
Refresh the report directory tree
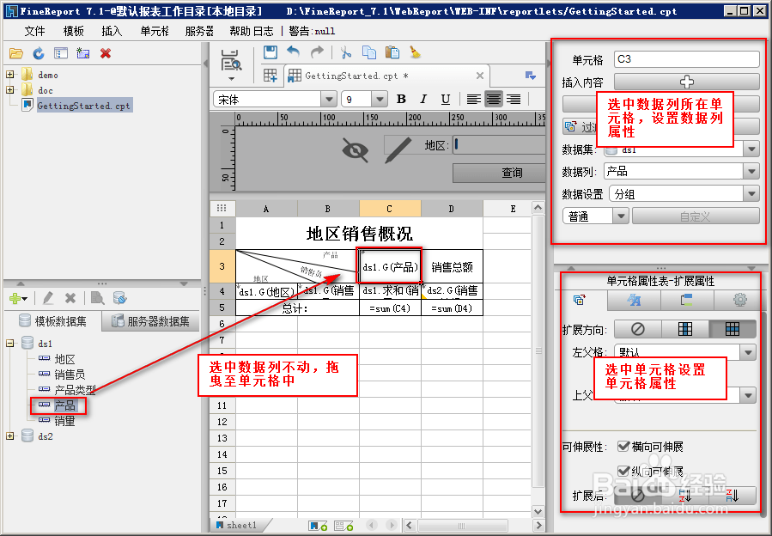click(x=39, y=53)
